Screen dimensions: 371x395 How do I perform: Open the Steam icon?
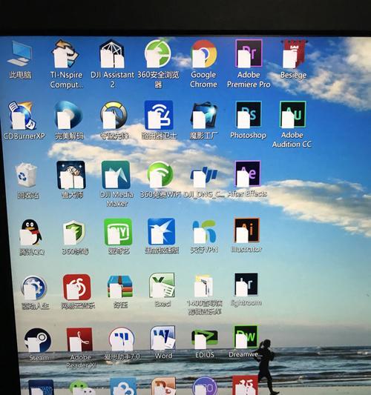pos(38,340)
